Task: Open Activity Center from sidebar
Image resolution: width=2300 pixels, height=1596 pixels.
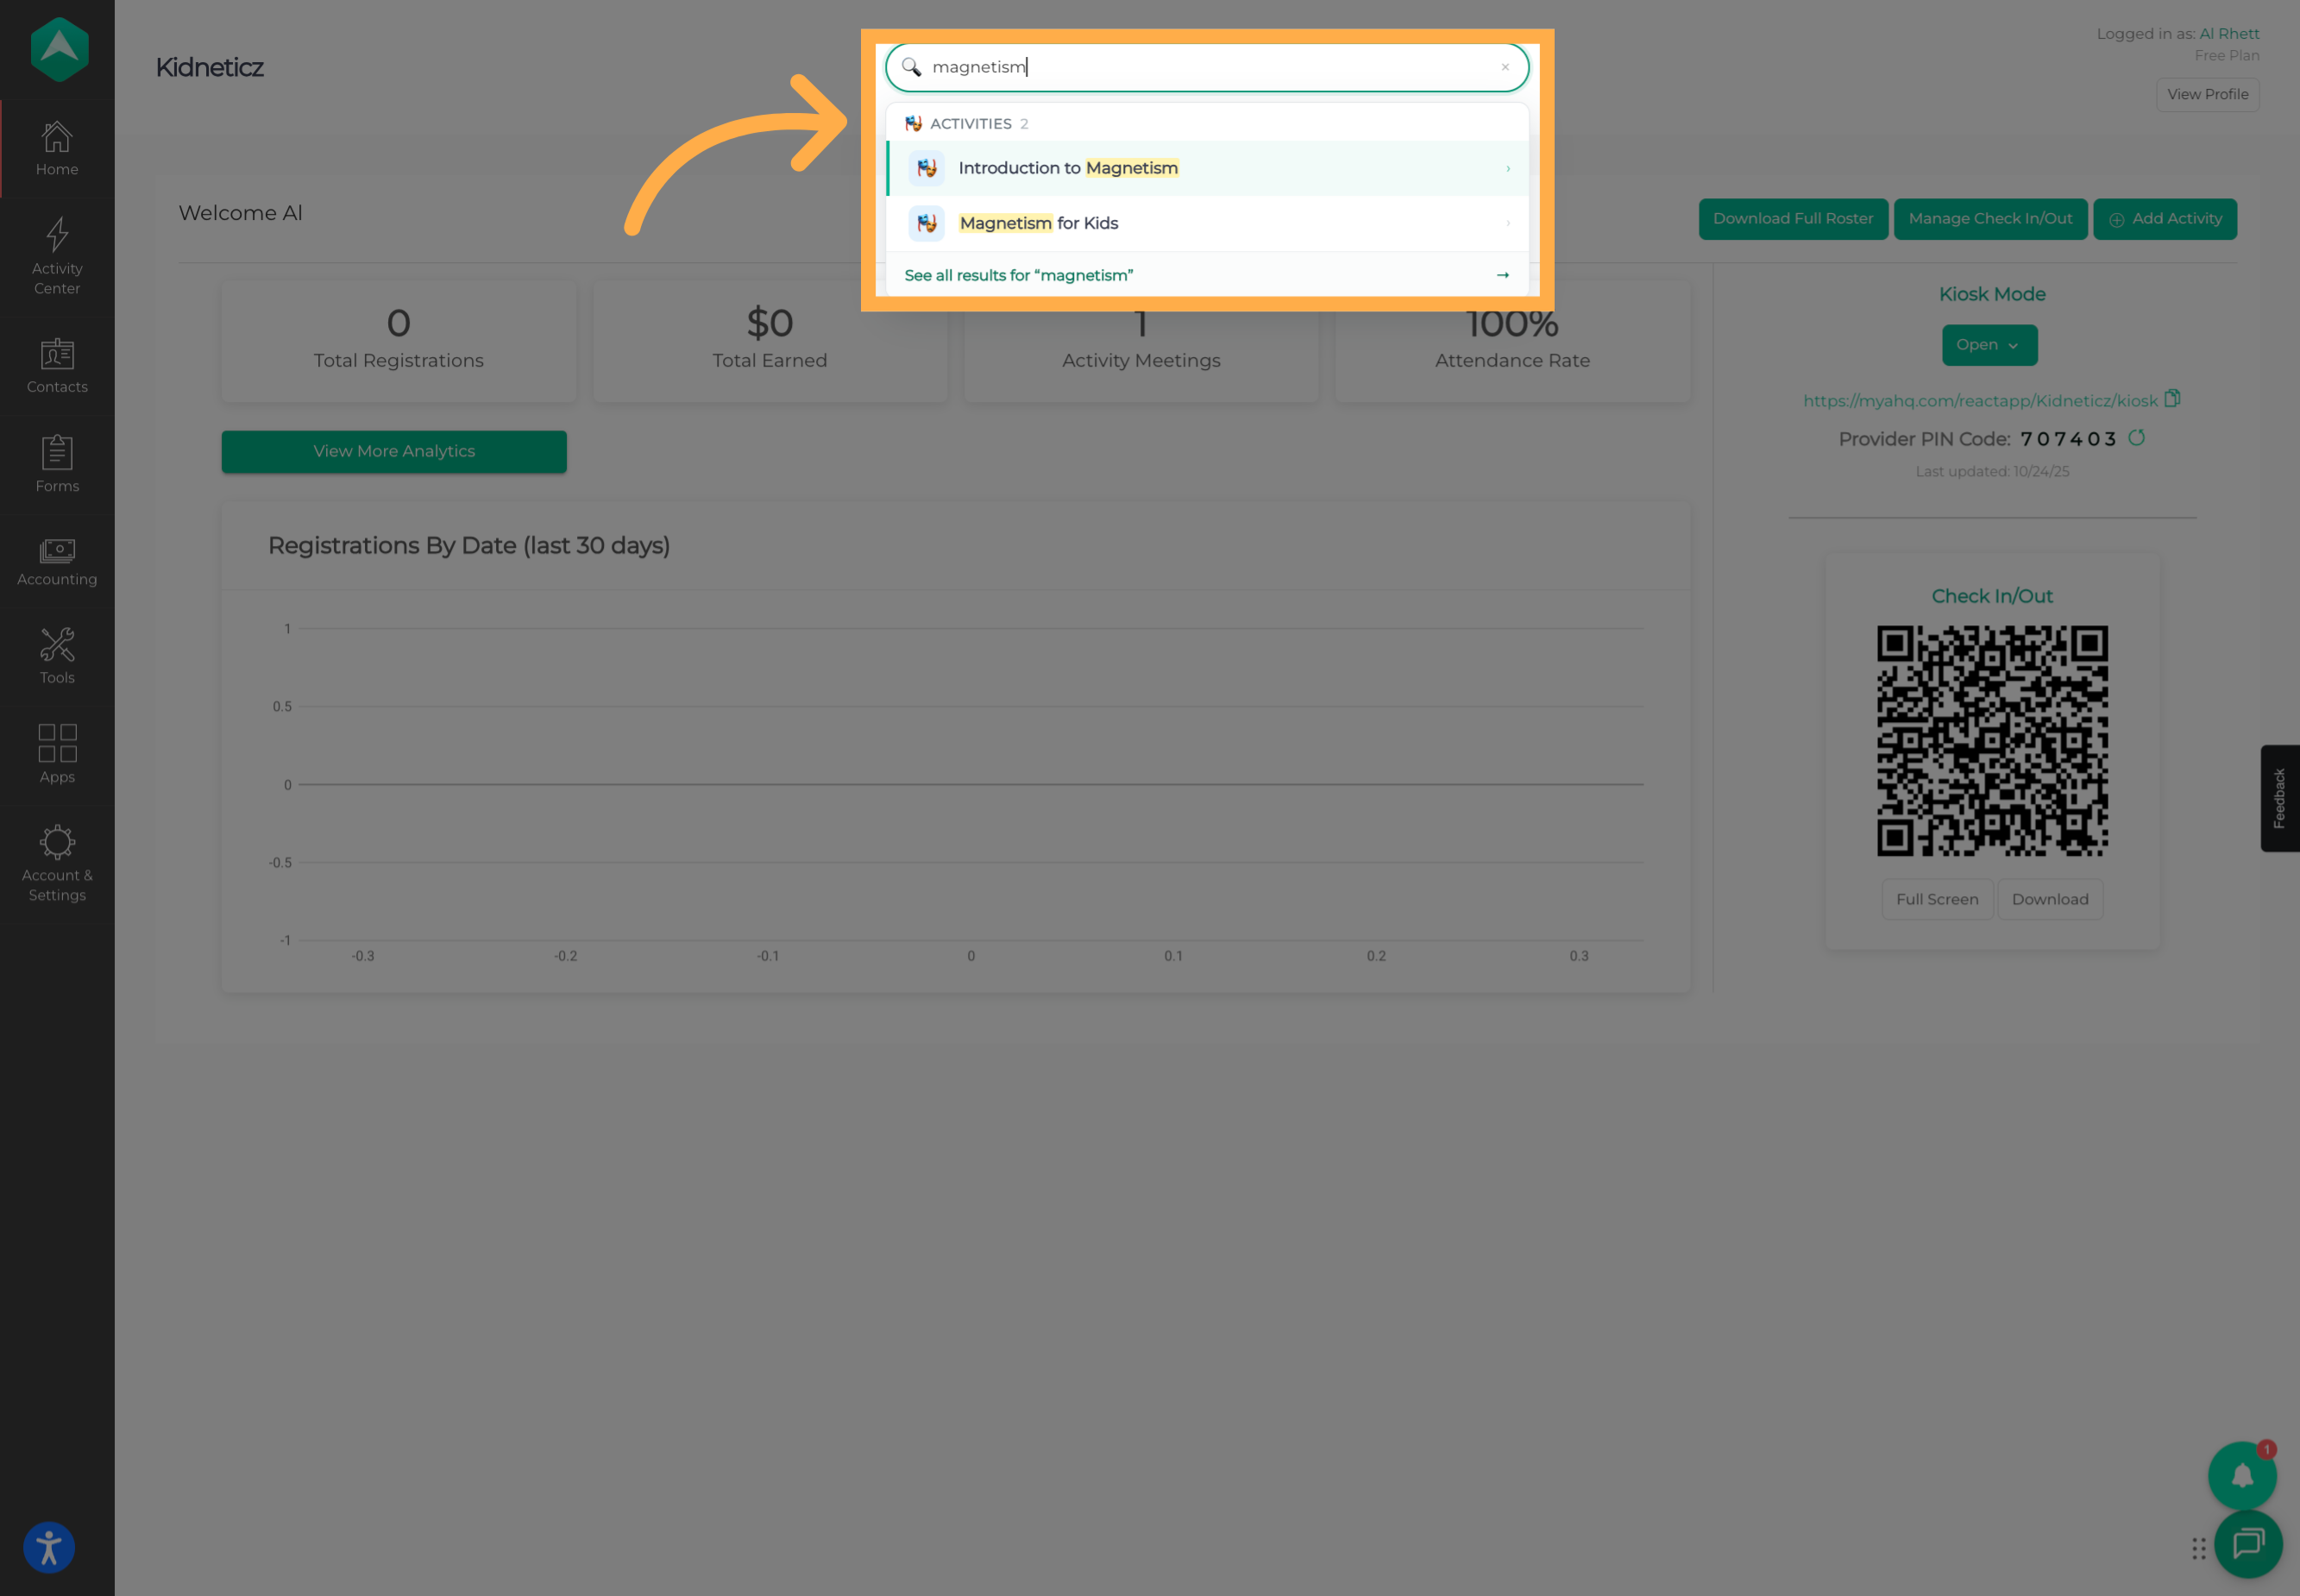Action: [57, 256]
